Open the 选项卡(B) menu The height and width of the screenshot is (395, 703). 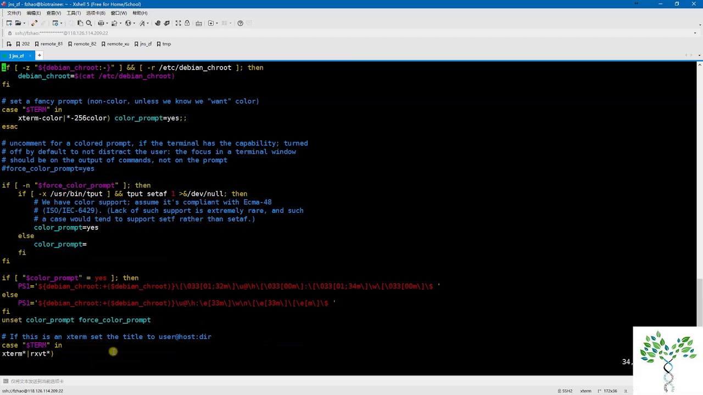(x=96, y=13)
